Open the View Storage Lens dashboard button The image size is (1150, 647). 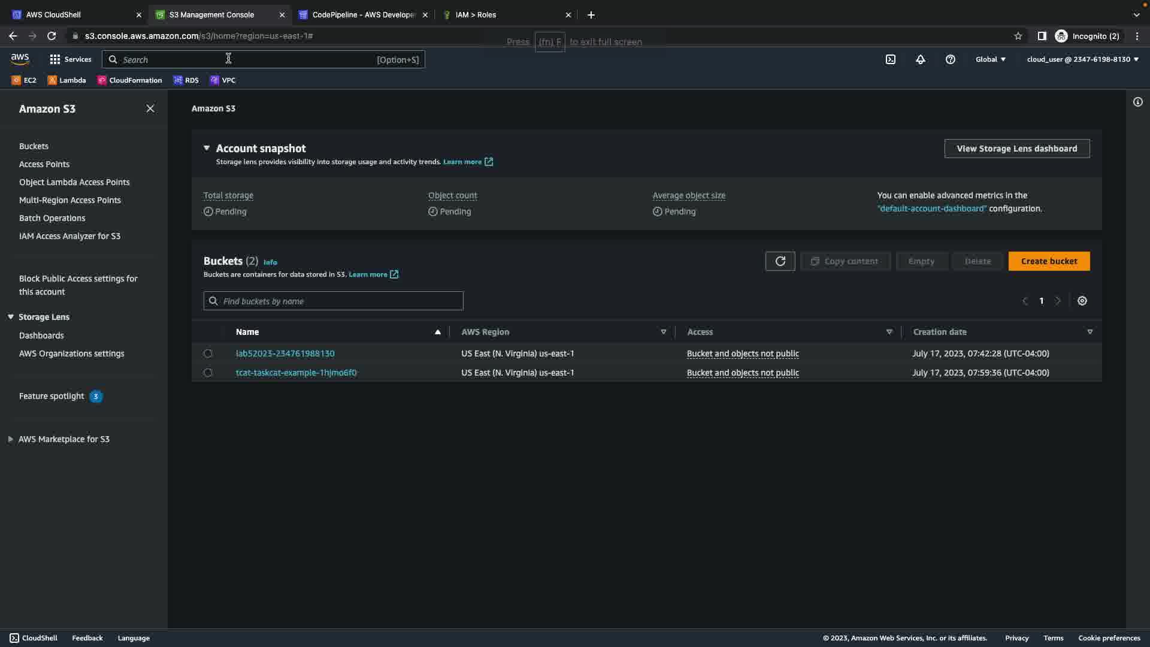click(1016, 149)
